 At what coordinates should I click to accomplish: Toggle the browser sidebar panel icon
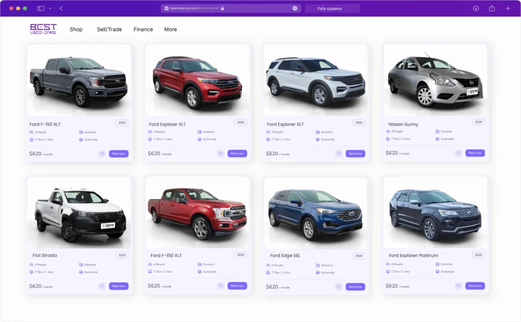[x=41, y=8]
